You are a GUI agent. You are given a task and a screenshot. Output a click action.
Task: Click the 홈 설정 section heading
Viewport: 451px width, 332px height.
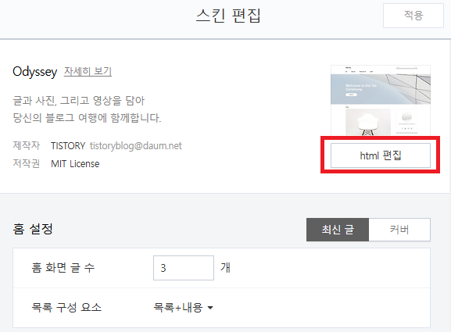33,229
